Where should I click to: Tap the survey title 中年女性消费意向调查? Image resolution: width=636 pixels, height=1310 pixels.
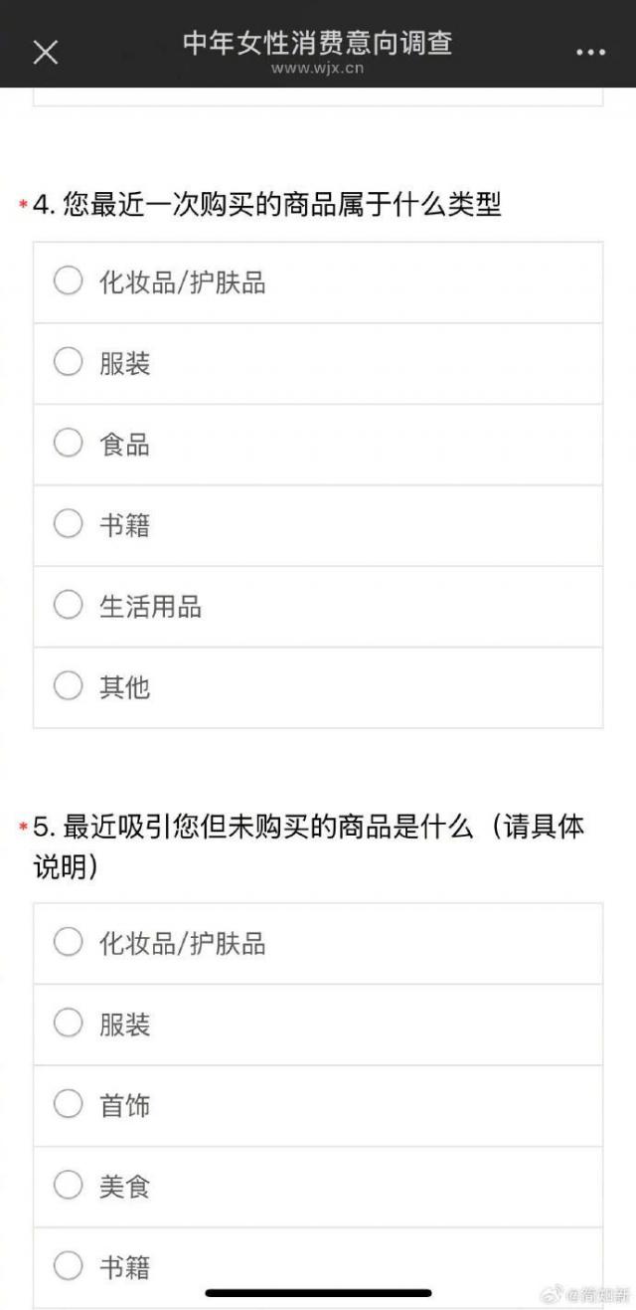[317, 43]
